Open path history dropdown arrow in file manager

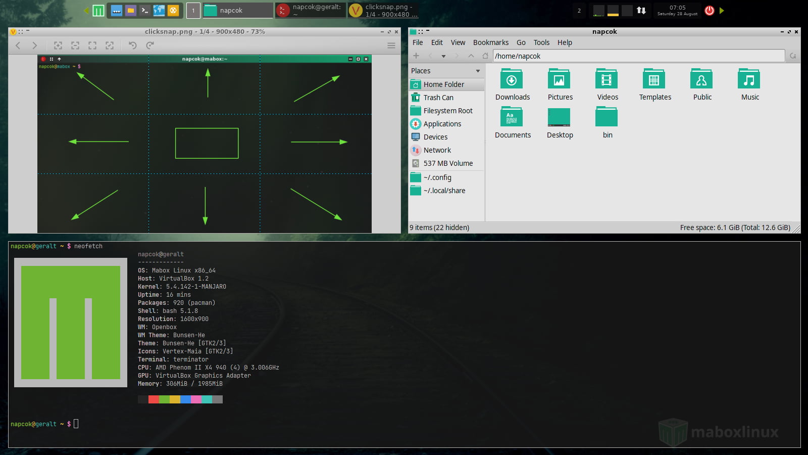click(443, 56)
